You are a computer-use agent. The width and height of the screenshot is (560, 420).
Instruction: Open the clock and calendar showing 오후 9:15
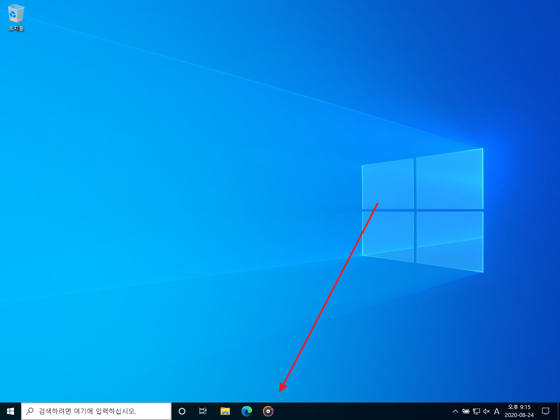(x=519, y=411)
